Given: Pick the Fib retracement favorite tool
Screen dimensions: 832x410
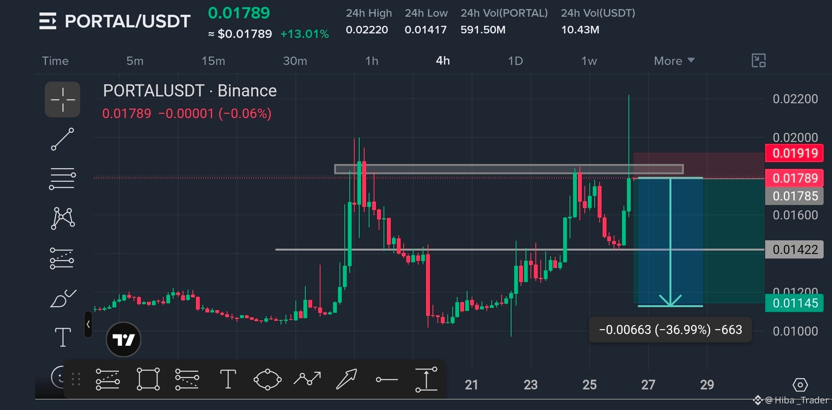Looking at the screenshot, I should [107, 379].
